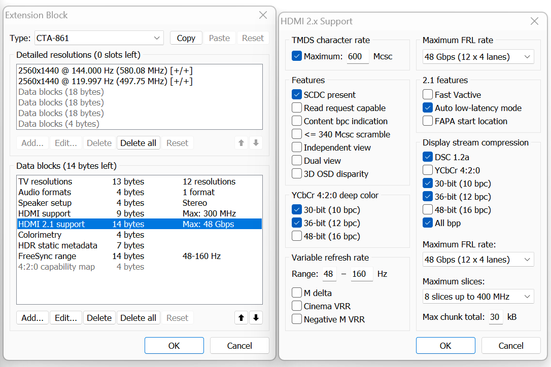Click the Max chunk total field
Screen dimensions: 551x367
[496, 317]
